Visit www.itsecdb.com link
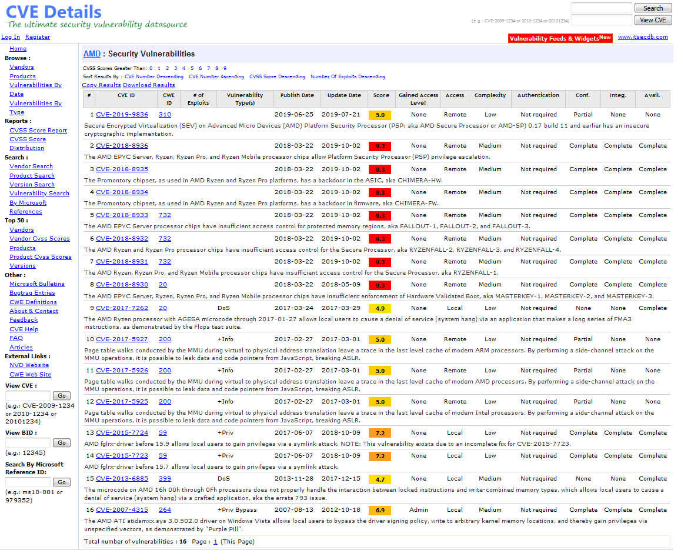The height and width of the screenshot is (550, 681). pos(643,37)
